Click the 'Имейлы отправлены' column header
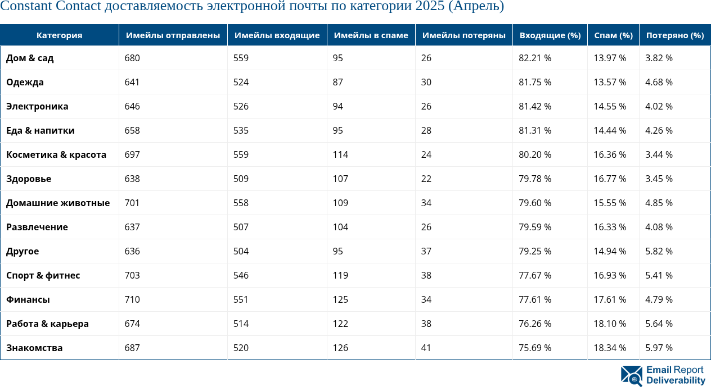Screen dimensions: 711x387 (173, 35)
